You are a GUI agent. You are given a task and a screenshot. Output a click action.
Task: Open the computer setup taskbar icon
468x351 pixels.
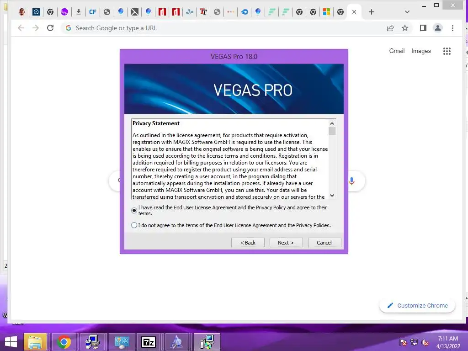pyautogui.click(x=92, y=342)
